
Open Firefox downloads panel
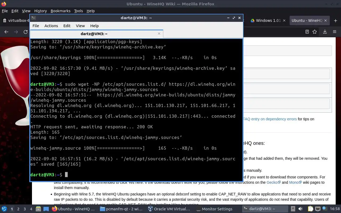[325, 32]
